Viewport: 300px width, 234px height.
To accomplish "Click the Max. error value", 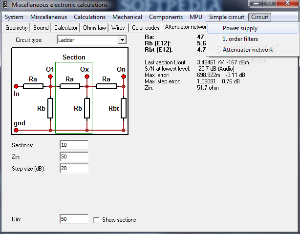I will pos(221,75).
